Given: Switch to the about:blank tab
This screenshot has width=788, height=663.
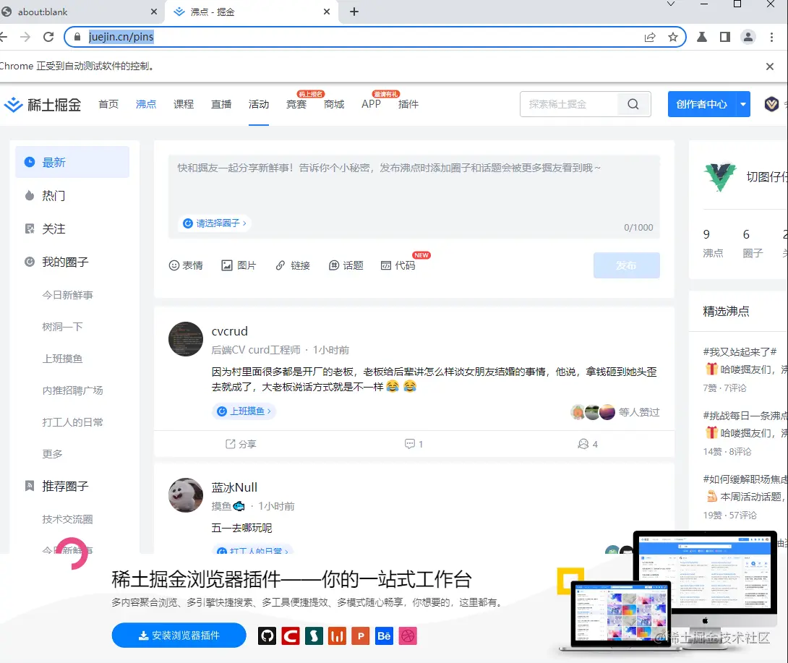Looking at the screenshot, I should pos(80,12).
